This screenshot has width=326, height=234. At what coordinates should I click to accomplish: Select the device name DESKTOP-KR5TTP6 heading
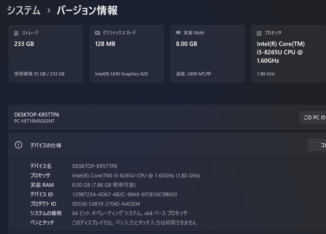pyautogui.click(x=37, y=115)
